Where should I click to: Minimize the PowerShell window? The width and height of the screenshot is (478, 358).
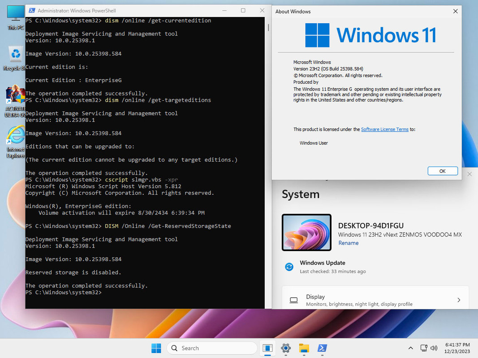click(224, 10)
